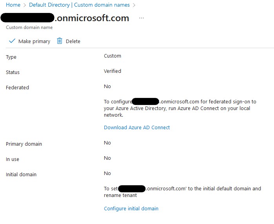Click the Download Azure AD Connect link

point(137,127)
